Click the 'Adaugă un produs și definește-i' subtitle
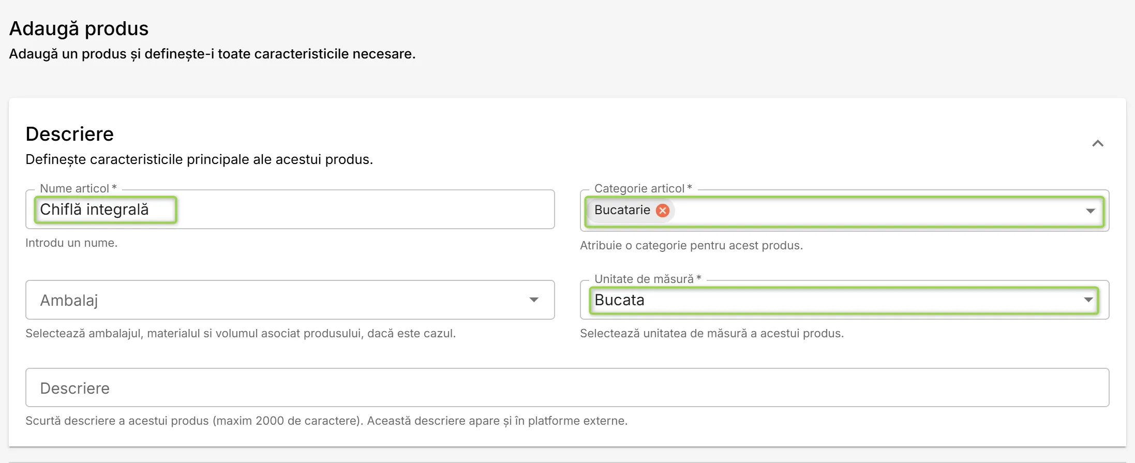Viewport: 1135px width, 463px height. point(212,54)
